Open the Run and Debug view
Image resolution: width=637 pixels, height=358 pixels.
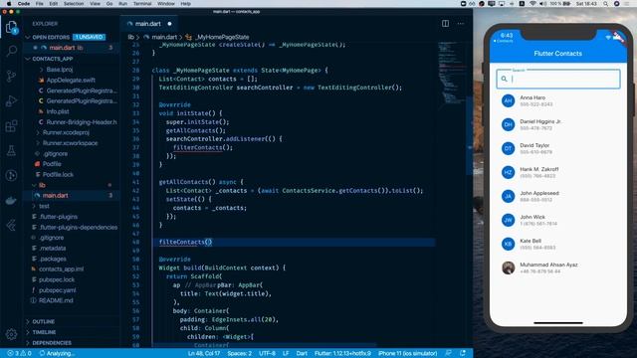[11, 101]
